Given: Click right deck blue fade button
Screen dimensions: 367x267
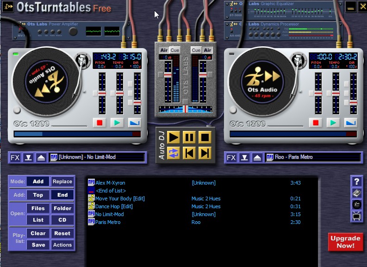Looking at the screenshot, I should (x=351, y=123).
